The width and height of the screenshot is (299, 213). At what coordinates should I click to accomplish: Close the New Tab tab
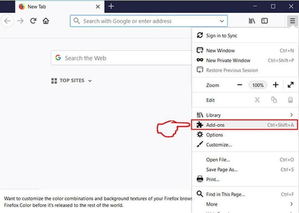point(98,6)
